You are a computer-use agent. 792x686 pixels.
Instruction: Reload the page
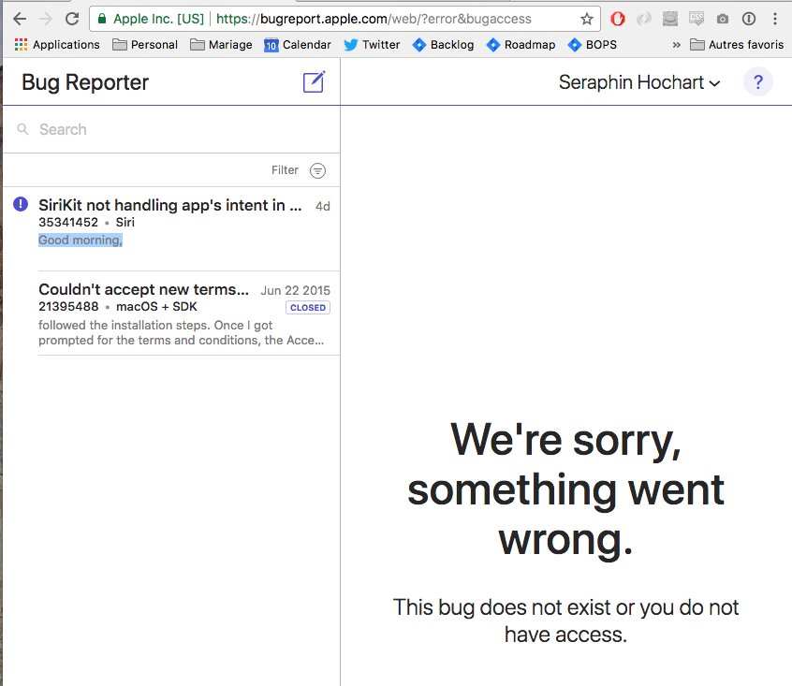pyautogui.click(x=72, y=19)
